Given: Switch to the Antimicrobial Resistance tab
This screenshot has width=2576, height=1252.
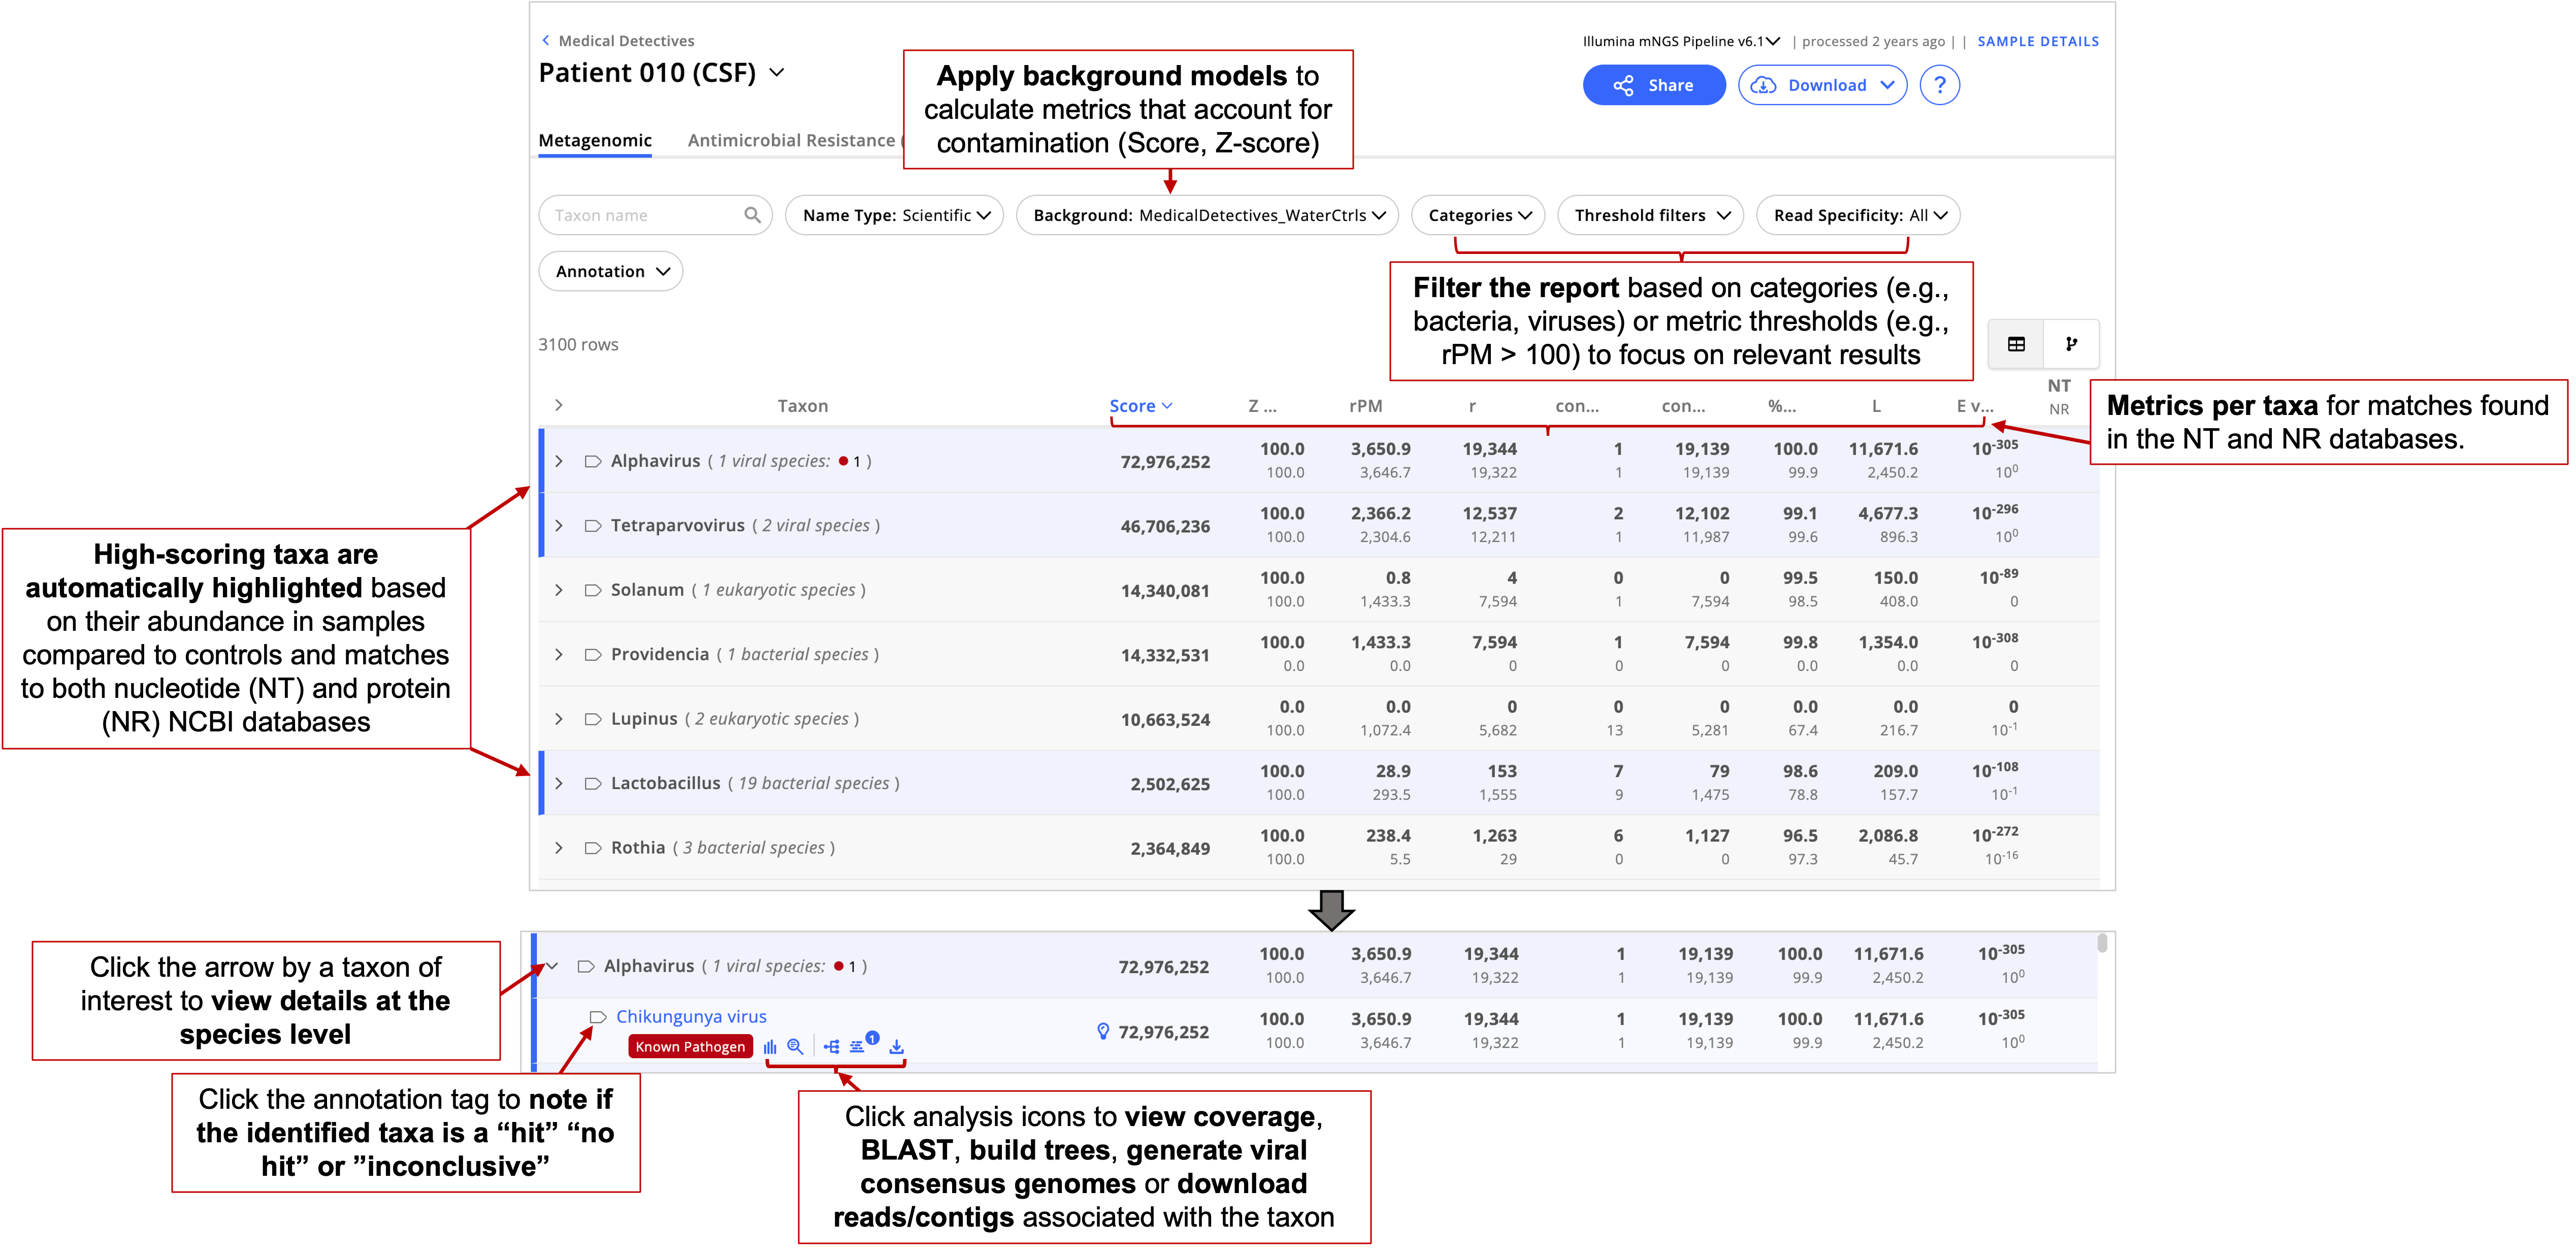Looking at the screenshot, I should (x=791, y=140).
